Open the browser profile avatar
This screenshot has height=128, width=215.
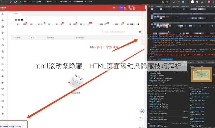click(x=209, y=2)
